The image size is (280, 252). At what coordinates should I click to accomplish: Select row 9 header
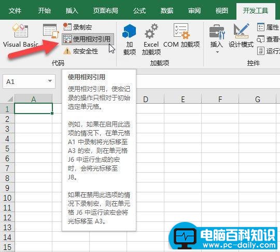[x=7, y=188]
